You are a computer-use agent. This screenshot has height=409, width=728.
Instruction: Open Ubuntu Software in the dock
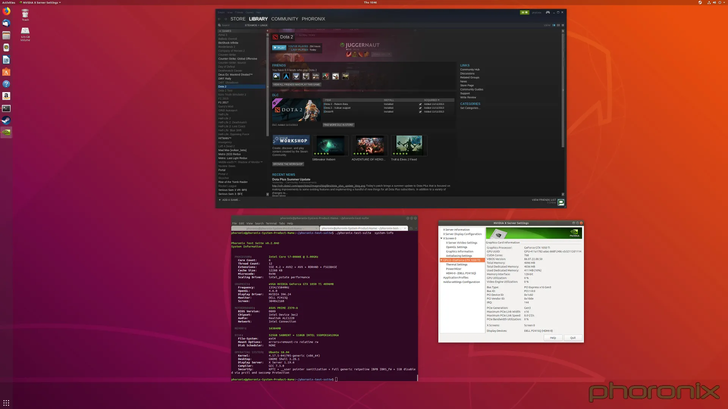(6, 72)
